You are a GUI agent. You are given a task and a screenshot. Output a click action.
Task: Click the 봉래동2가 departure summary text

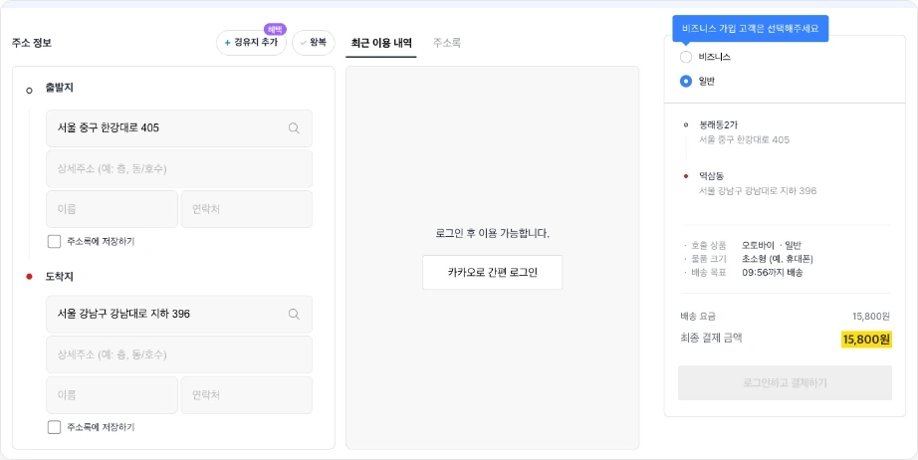(718, 124)
